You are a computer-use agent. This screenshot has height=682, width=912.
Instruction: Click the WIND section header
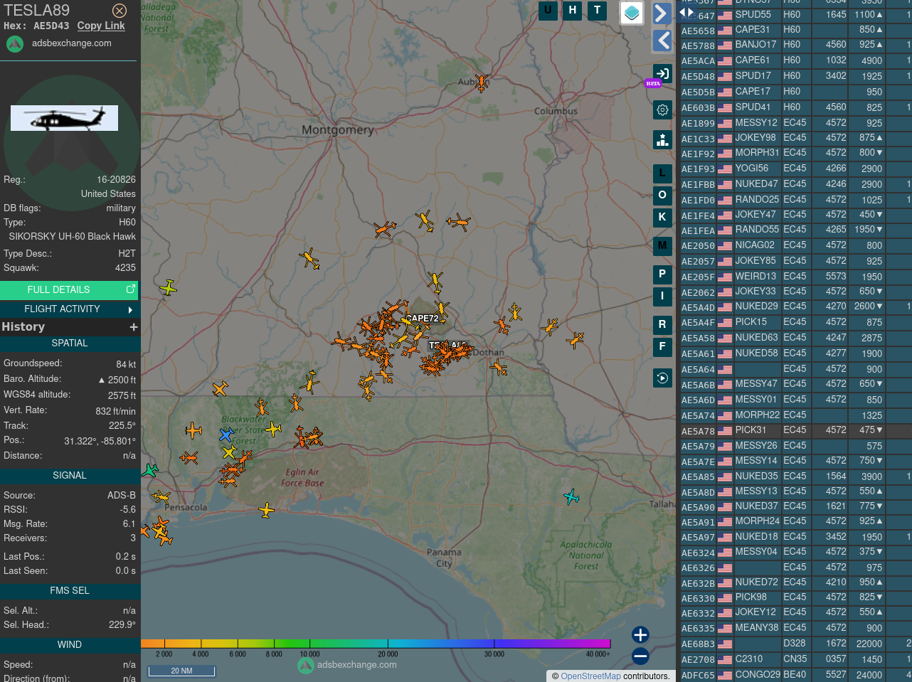click(x=70, y=645)
